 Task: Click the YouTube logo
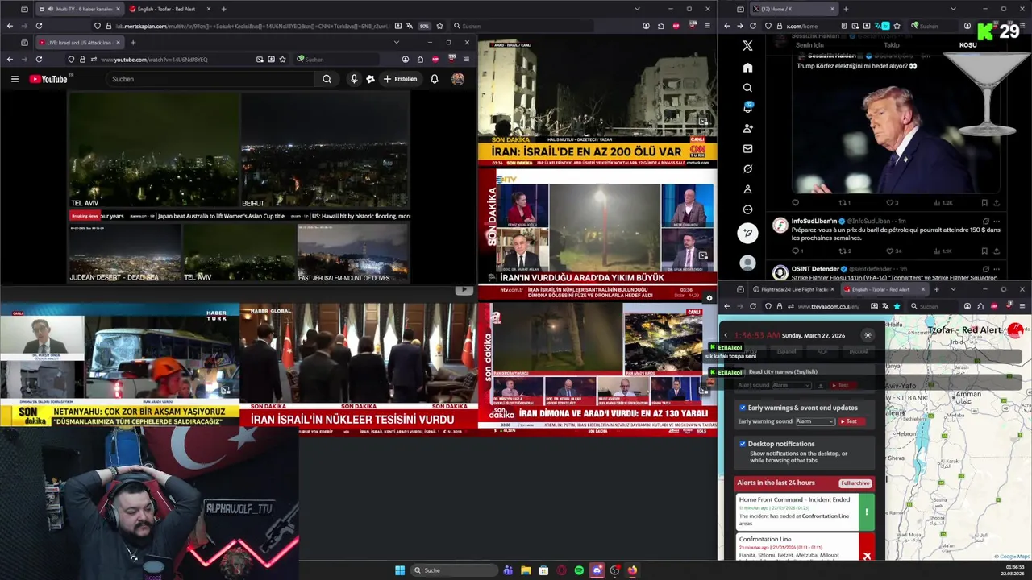coord(49,79)
